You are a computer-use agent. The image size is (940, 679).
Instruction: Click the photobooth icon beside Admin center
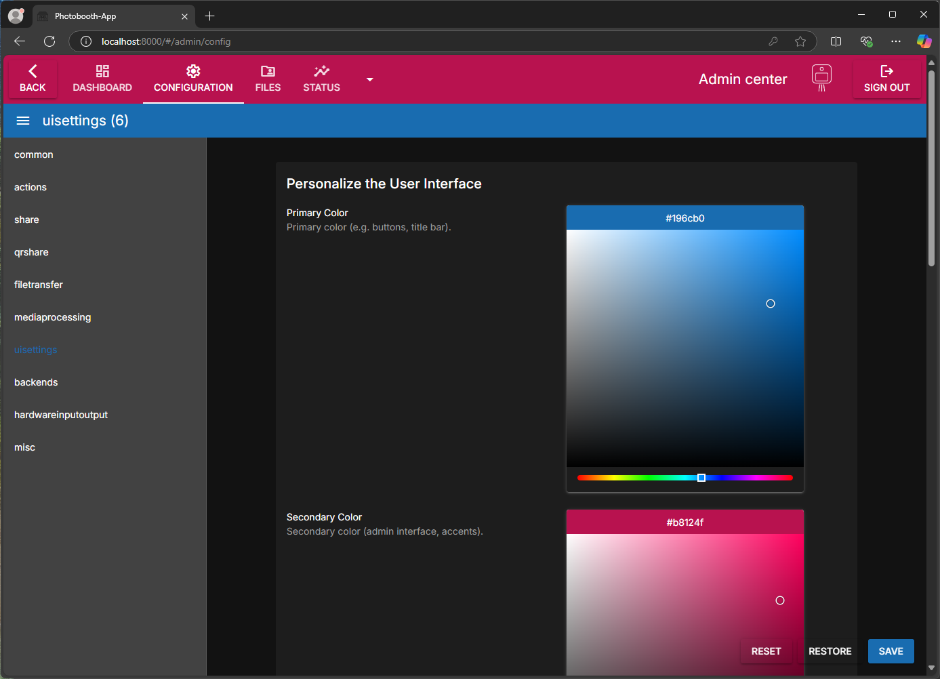tap(821, 78)
